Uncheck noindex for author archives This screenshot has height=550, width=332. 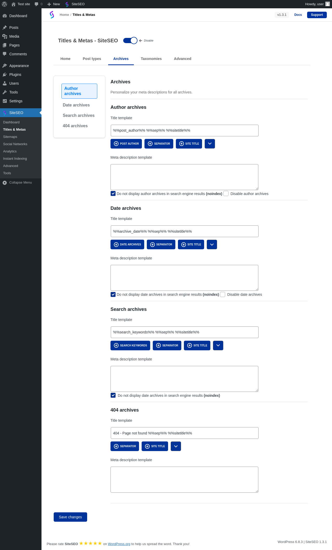click(x=113, y=193)
